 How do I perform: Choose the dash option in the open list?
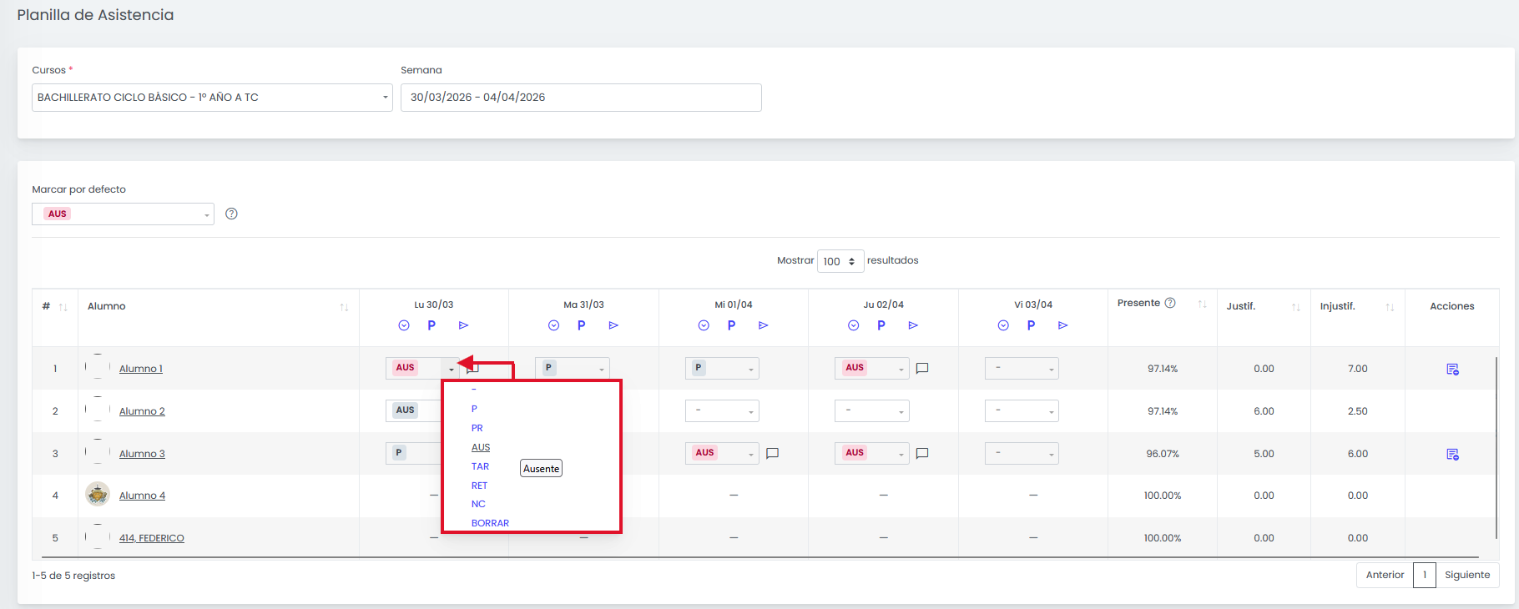pos(474,390)
